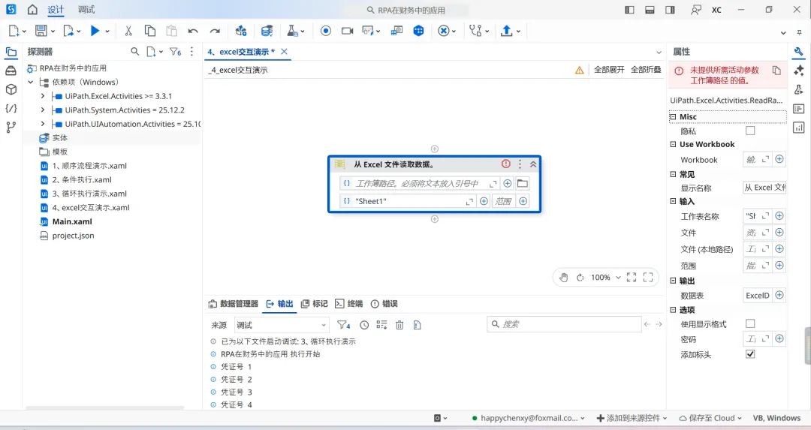Viewport: 811px width, 430px height.
Task: Click the Analyze File stethoscope icon
Action: (x=475, y=31)
